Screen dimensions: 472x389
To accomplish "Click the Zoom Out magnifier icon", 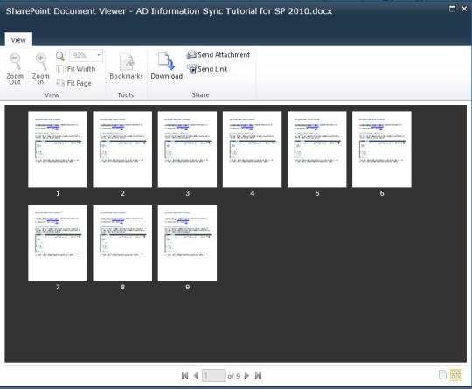I will [x=15, y=61].
